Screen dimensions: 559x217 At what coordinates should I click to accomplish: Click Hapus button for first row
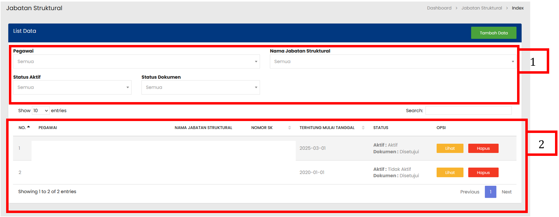click(x=483, y=148)
